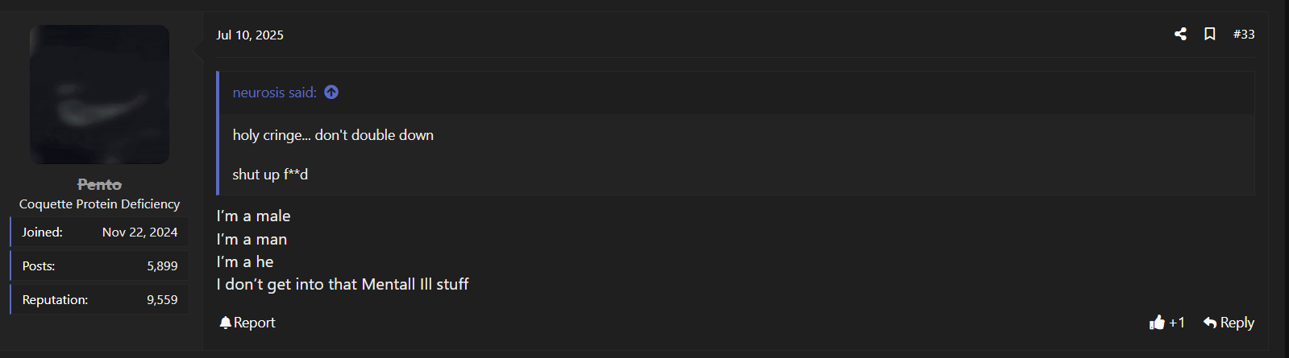1289x358 pixels.
Task: Click the reply arrow icon
Action: 1210,323
